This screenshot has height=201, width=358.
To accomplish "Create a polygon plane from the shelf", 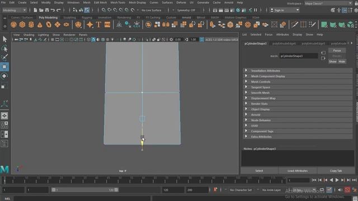I will (x=58, y=25).
